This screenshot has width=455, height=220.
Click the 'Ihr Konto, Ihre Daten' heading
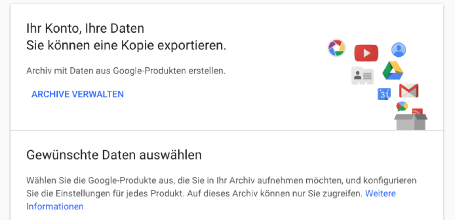tap(85, 28)
